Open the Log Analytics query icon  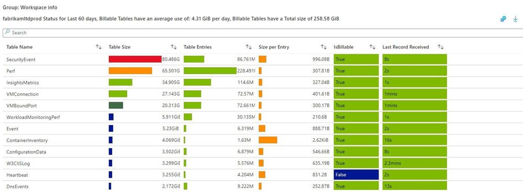coord(503,19)
